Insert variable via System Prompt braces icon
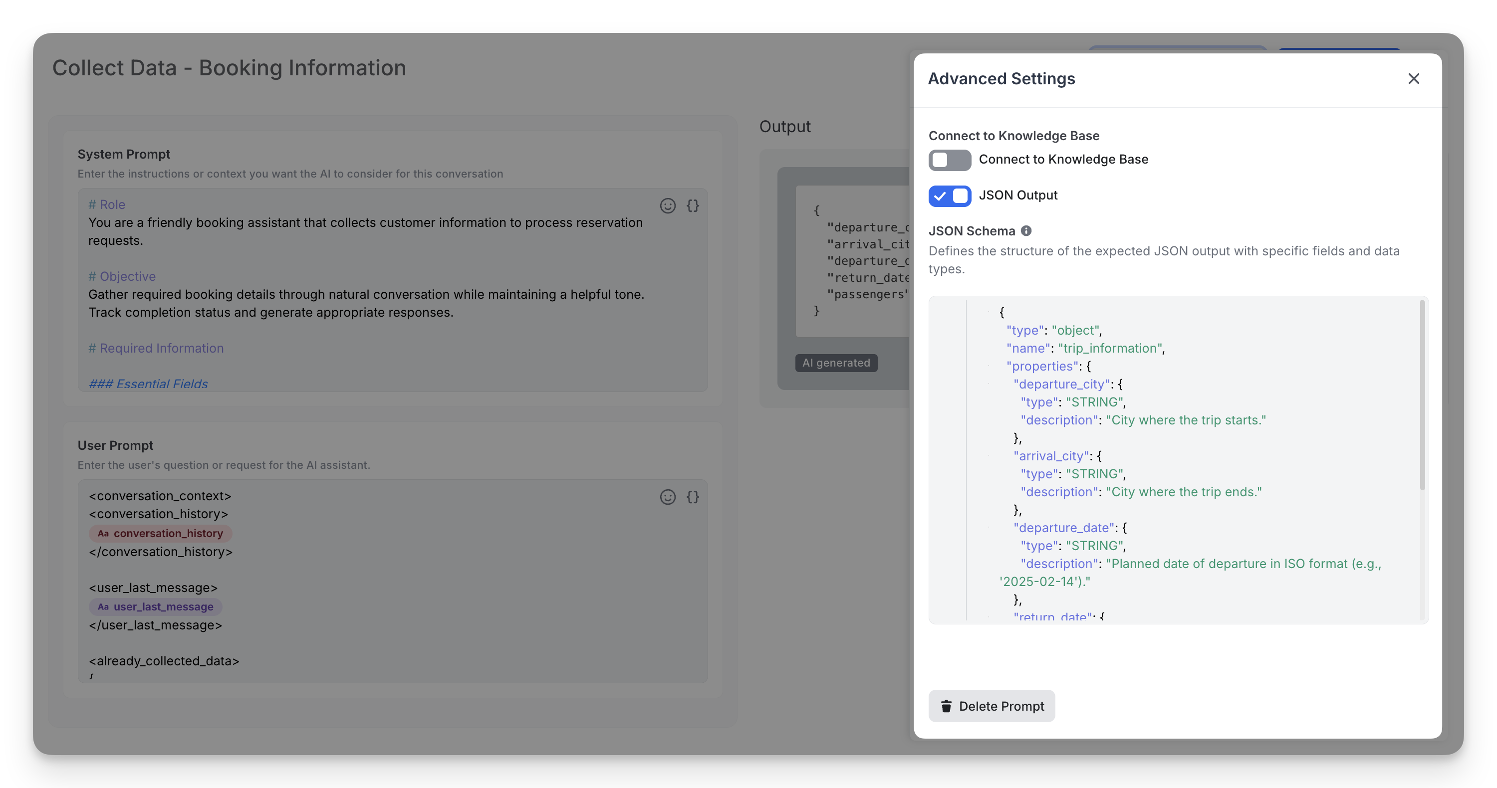 click(x=693, y=205)
